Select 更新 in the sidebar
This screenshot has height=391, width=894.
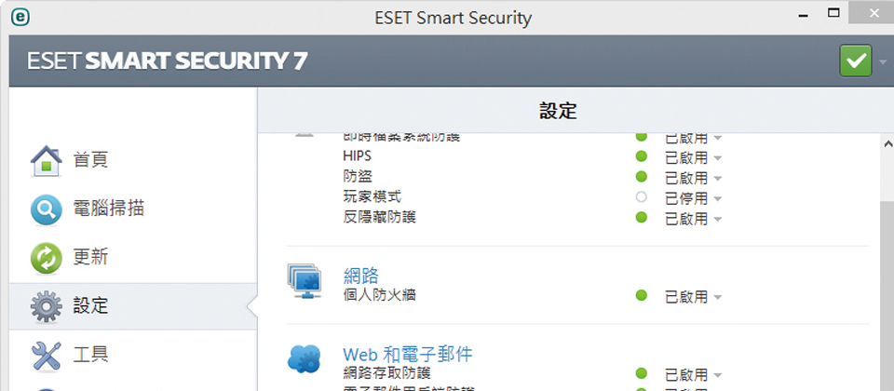coord(90,258)
